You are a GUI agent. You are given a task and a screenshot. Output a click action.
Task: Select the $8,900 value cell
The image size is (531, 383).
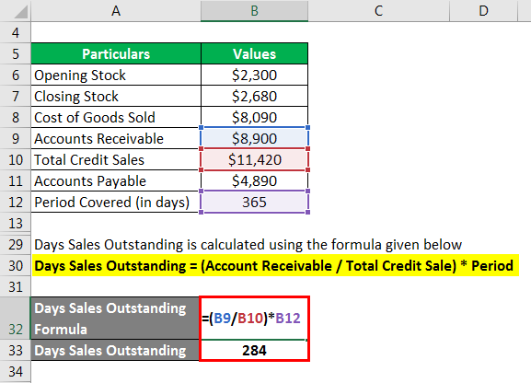(254, 139)
